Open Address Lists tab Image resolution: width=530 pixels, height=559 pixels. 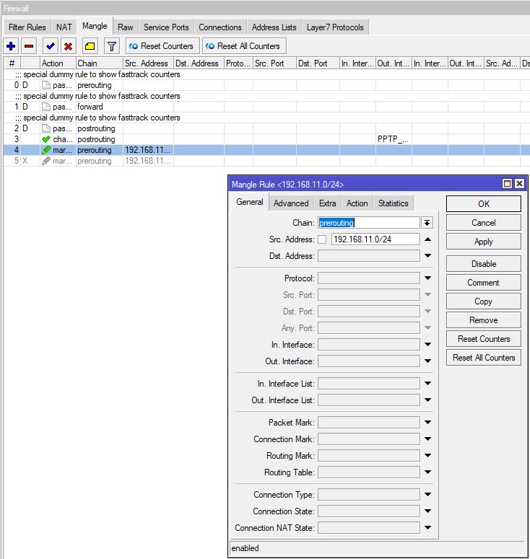(x=274, y=27)
